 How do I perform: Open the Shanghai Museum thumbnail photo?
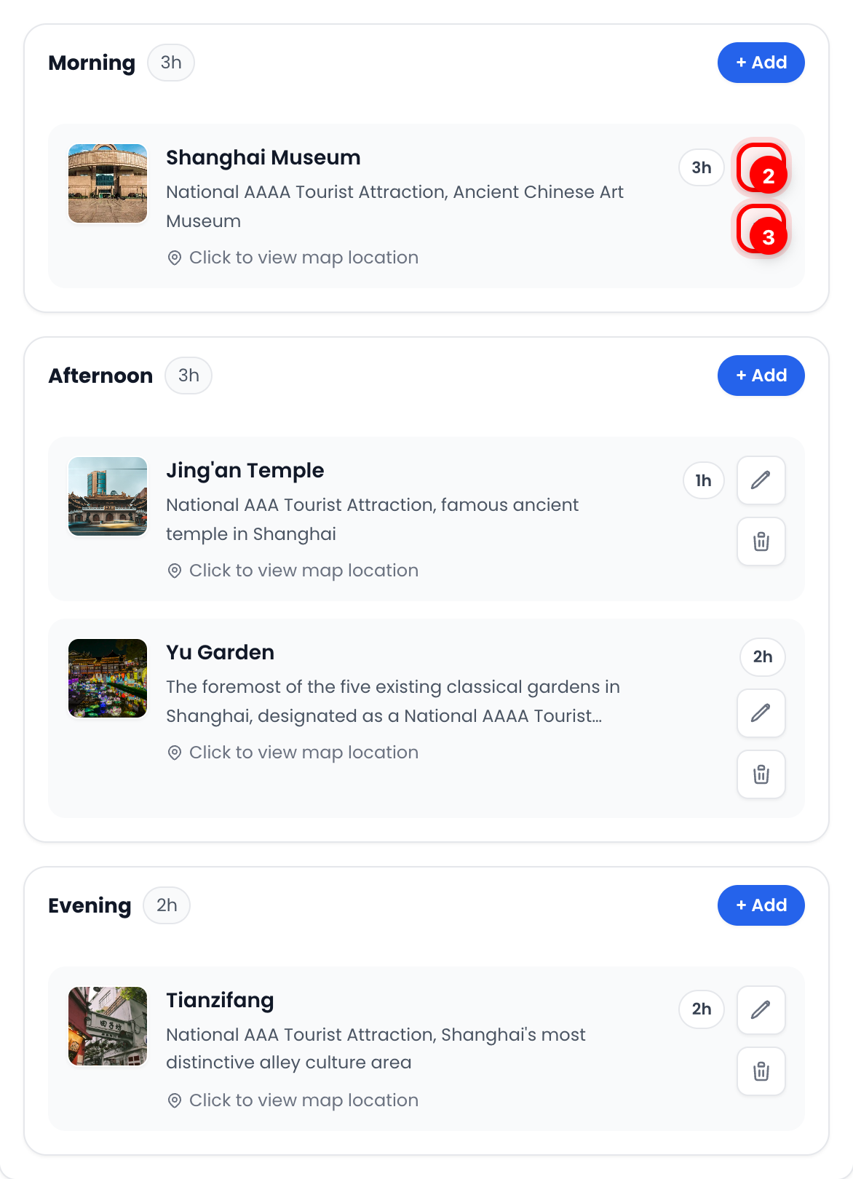(x=108, y=183)
